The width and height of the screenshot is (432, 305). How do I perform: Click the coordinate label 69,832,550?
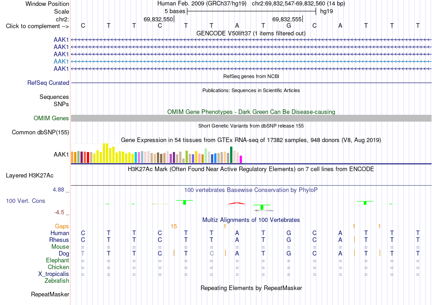pyautogui.click(x=158, y=19)
